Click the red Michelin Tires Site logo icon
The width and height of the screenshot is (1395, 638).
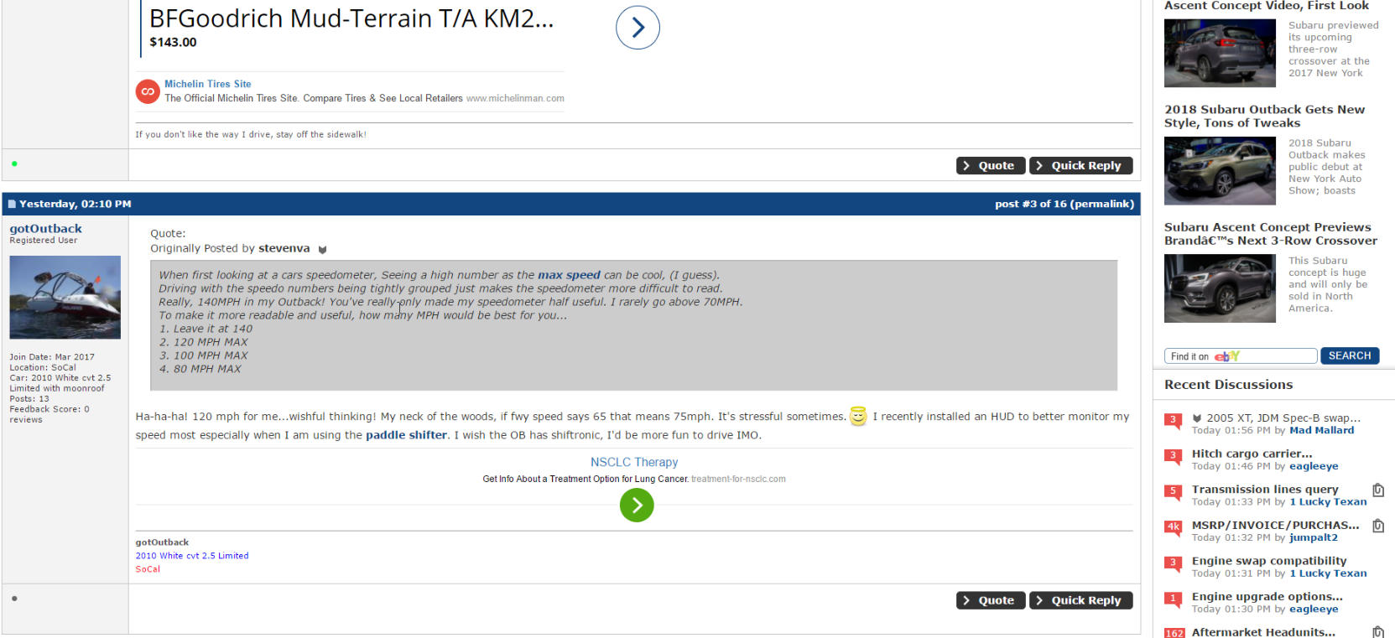[x=148, y=91]
